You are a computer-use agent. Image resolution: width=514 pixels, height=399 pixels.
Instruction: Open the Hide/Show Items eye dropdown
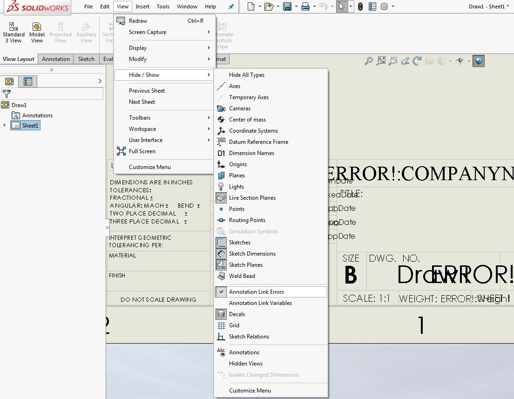(x=469, y=61)
